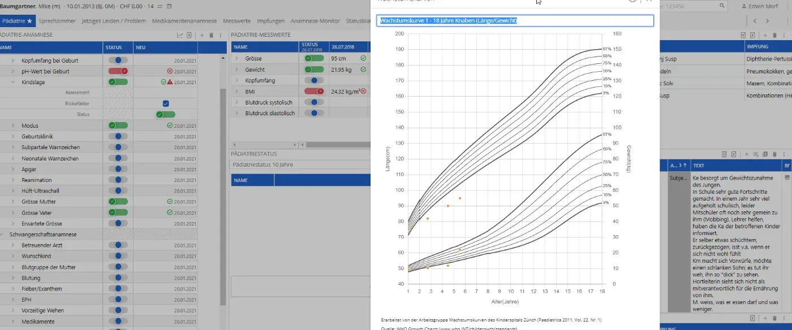Image resolution: width=792 pixels, height=330 pixels.
Task: Open Anamnese-Monitor tab
Action: 315,20
